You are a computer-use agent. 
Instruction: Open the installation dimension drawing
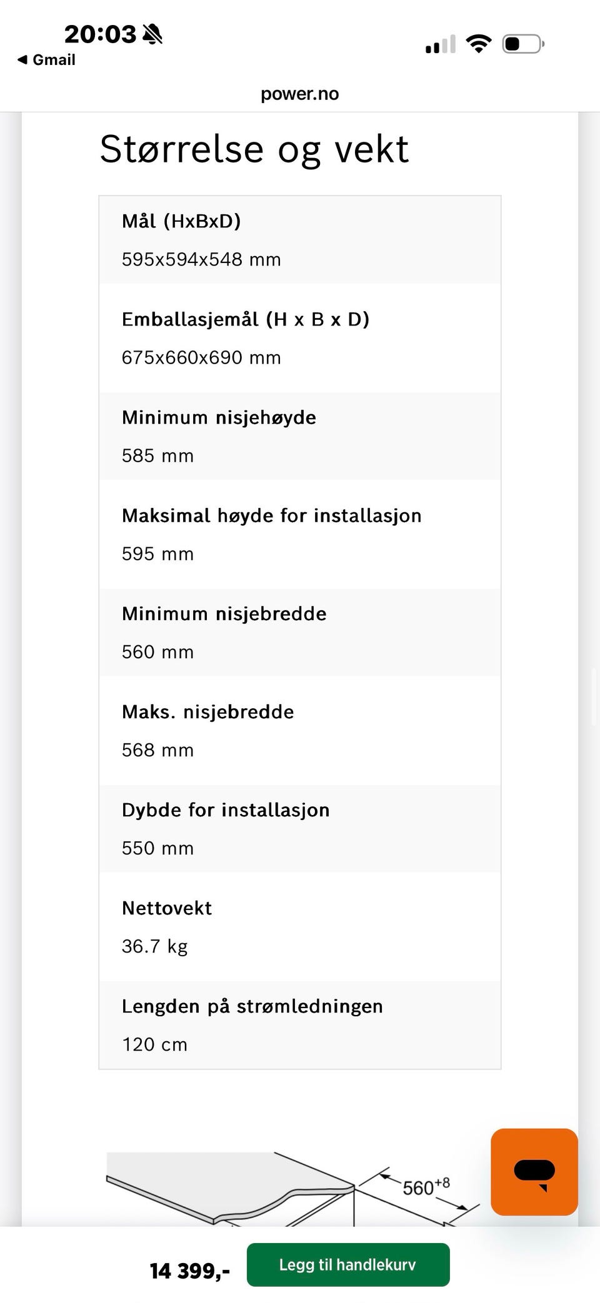click(x=294, y=1189)
